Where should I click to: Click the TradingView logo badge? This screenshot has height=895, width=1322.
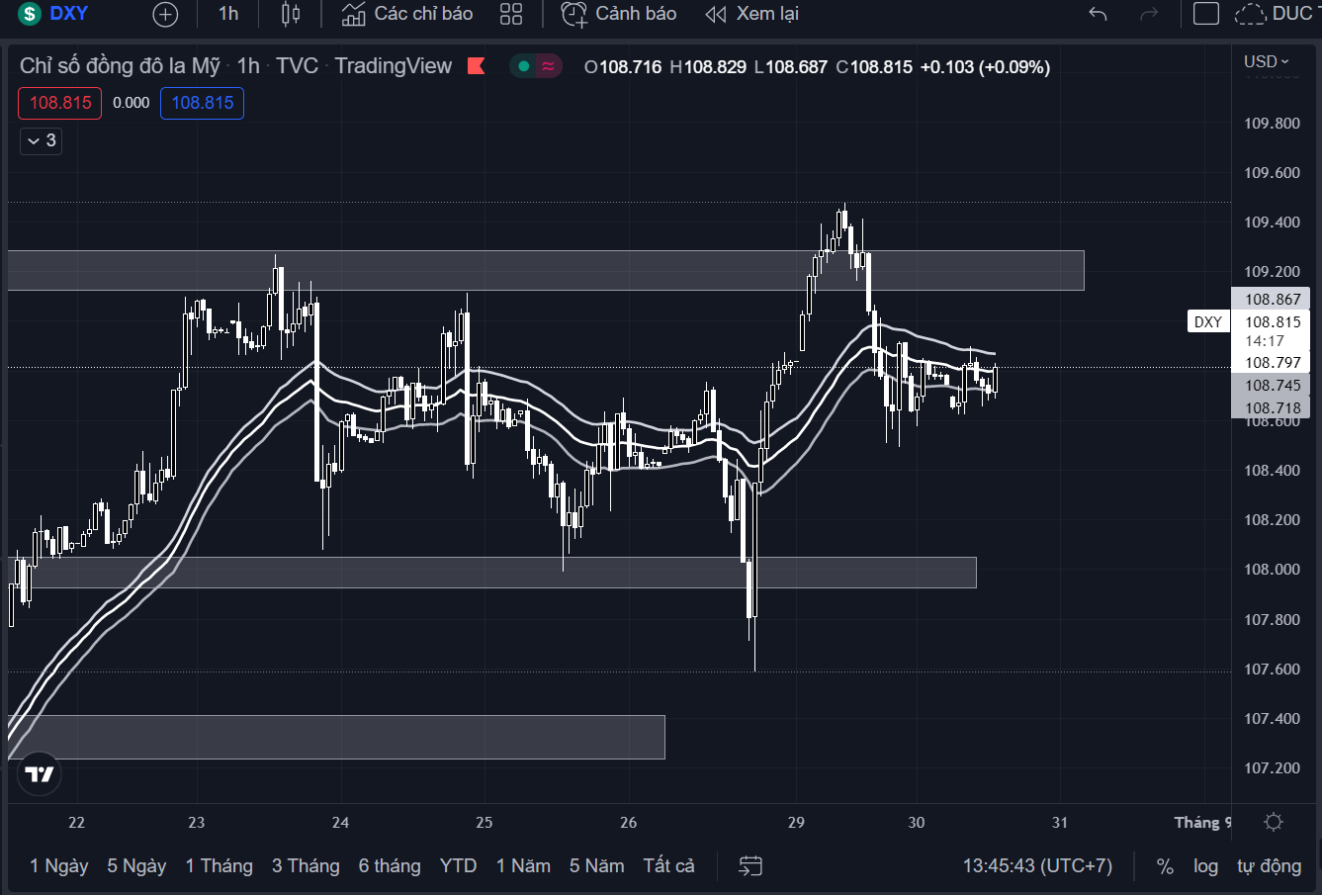coord(40,773)
